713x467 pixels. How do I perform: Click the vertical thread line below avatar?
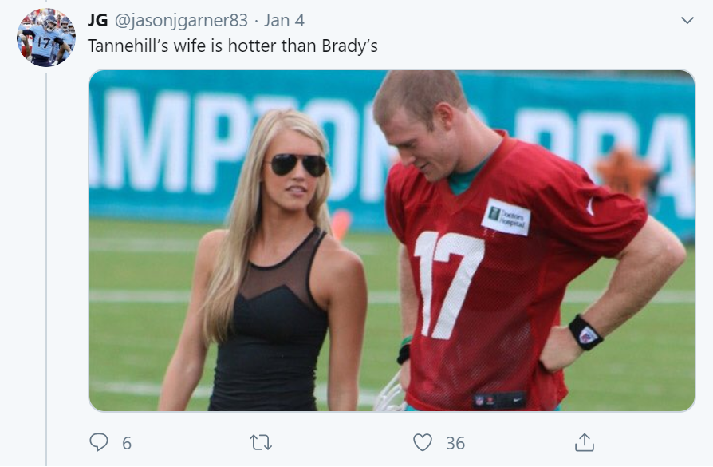coord(46,268)
